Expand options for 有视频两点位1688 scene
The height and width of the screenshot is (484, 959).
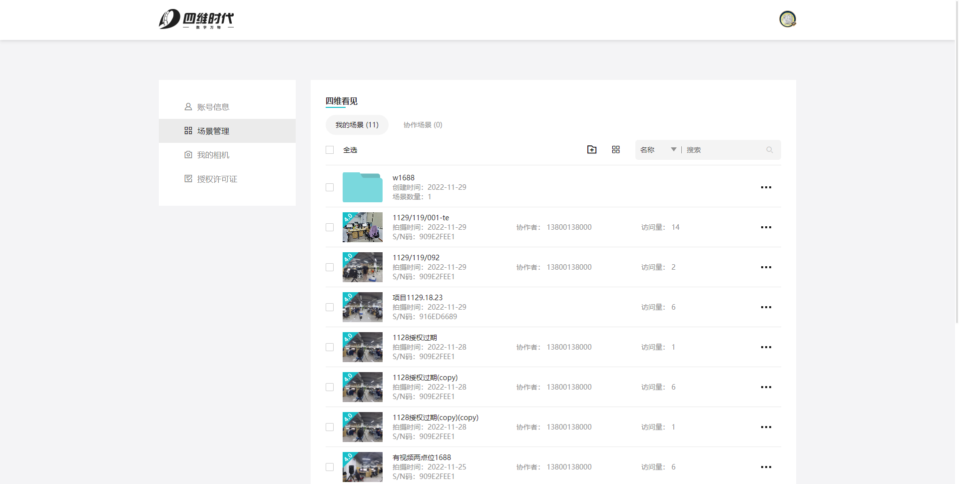[766, 467]
